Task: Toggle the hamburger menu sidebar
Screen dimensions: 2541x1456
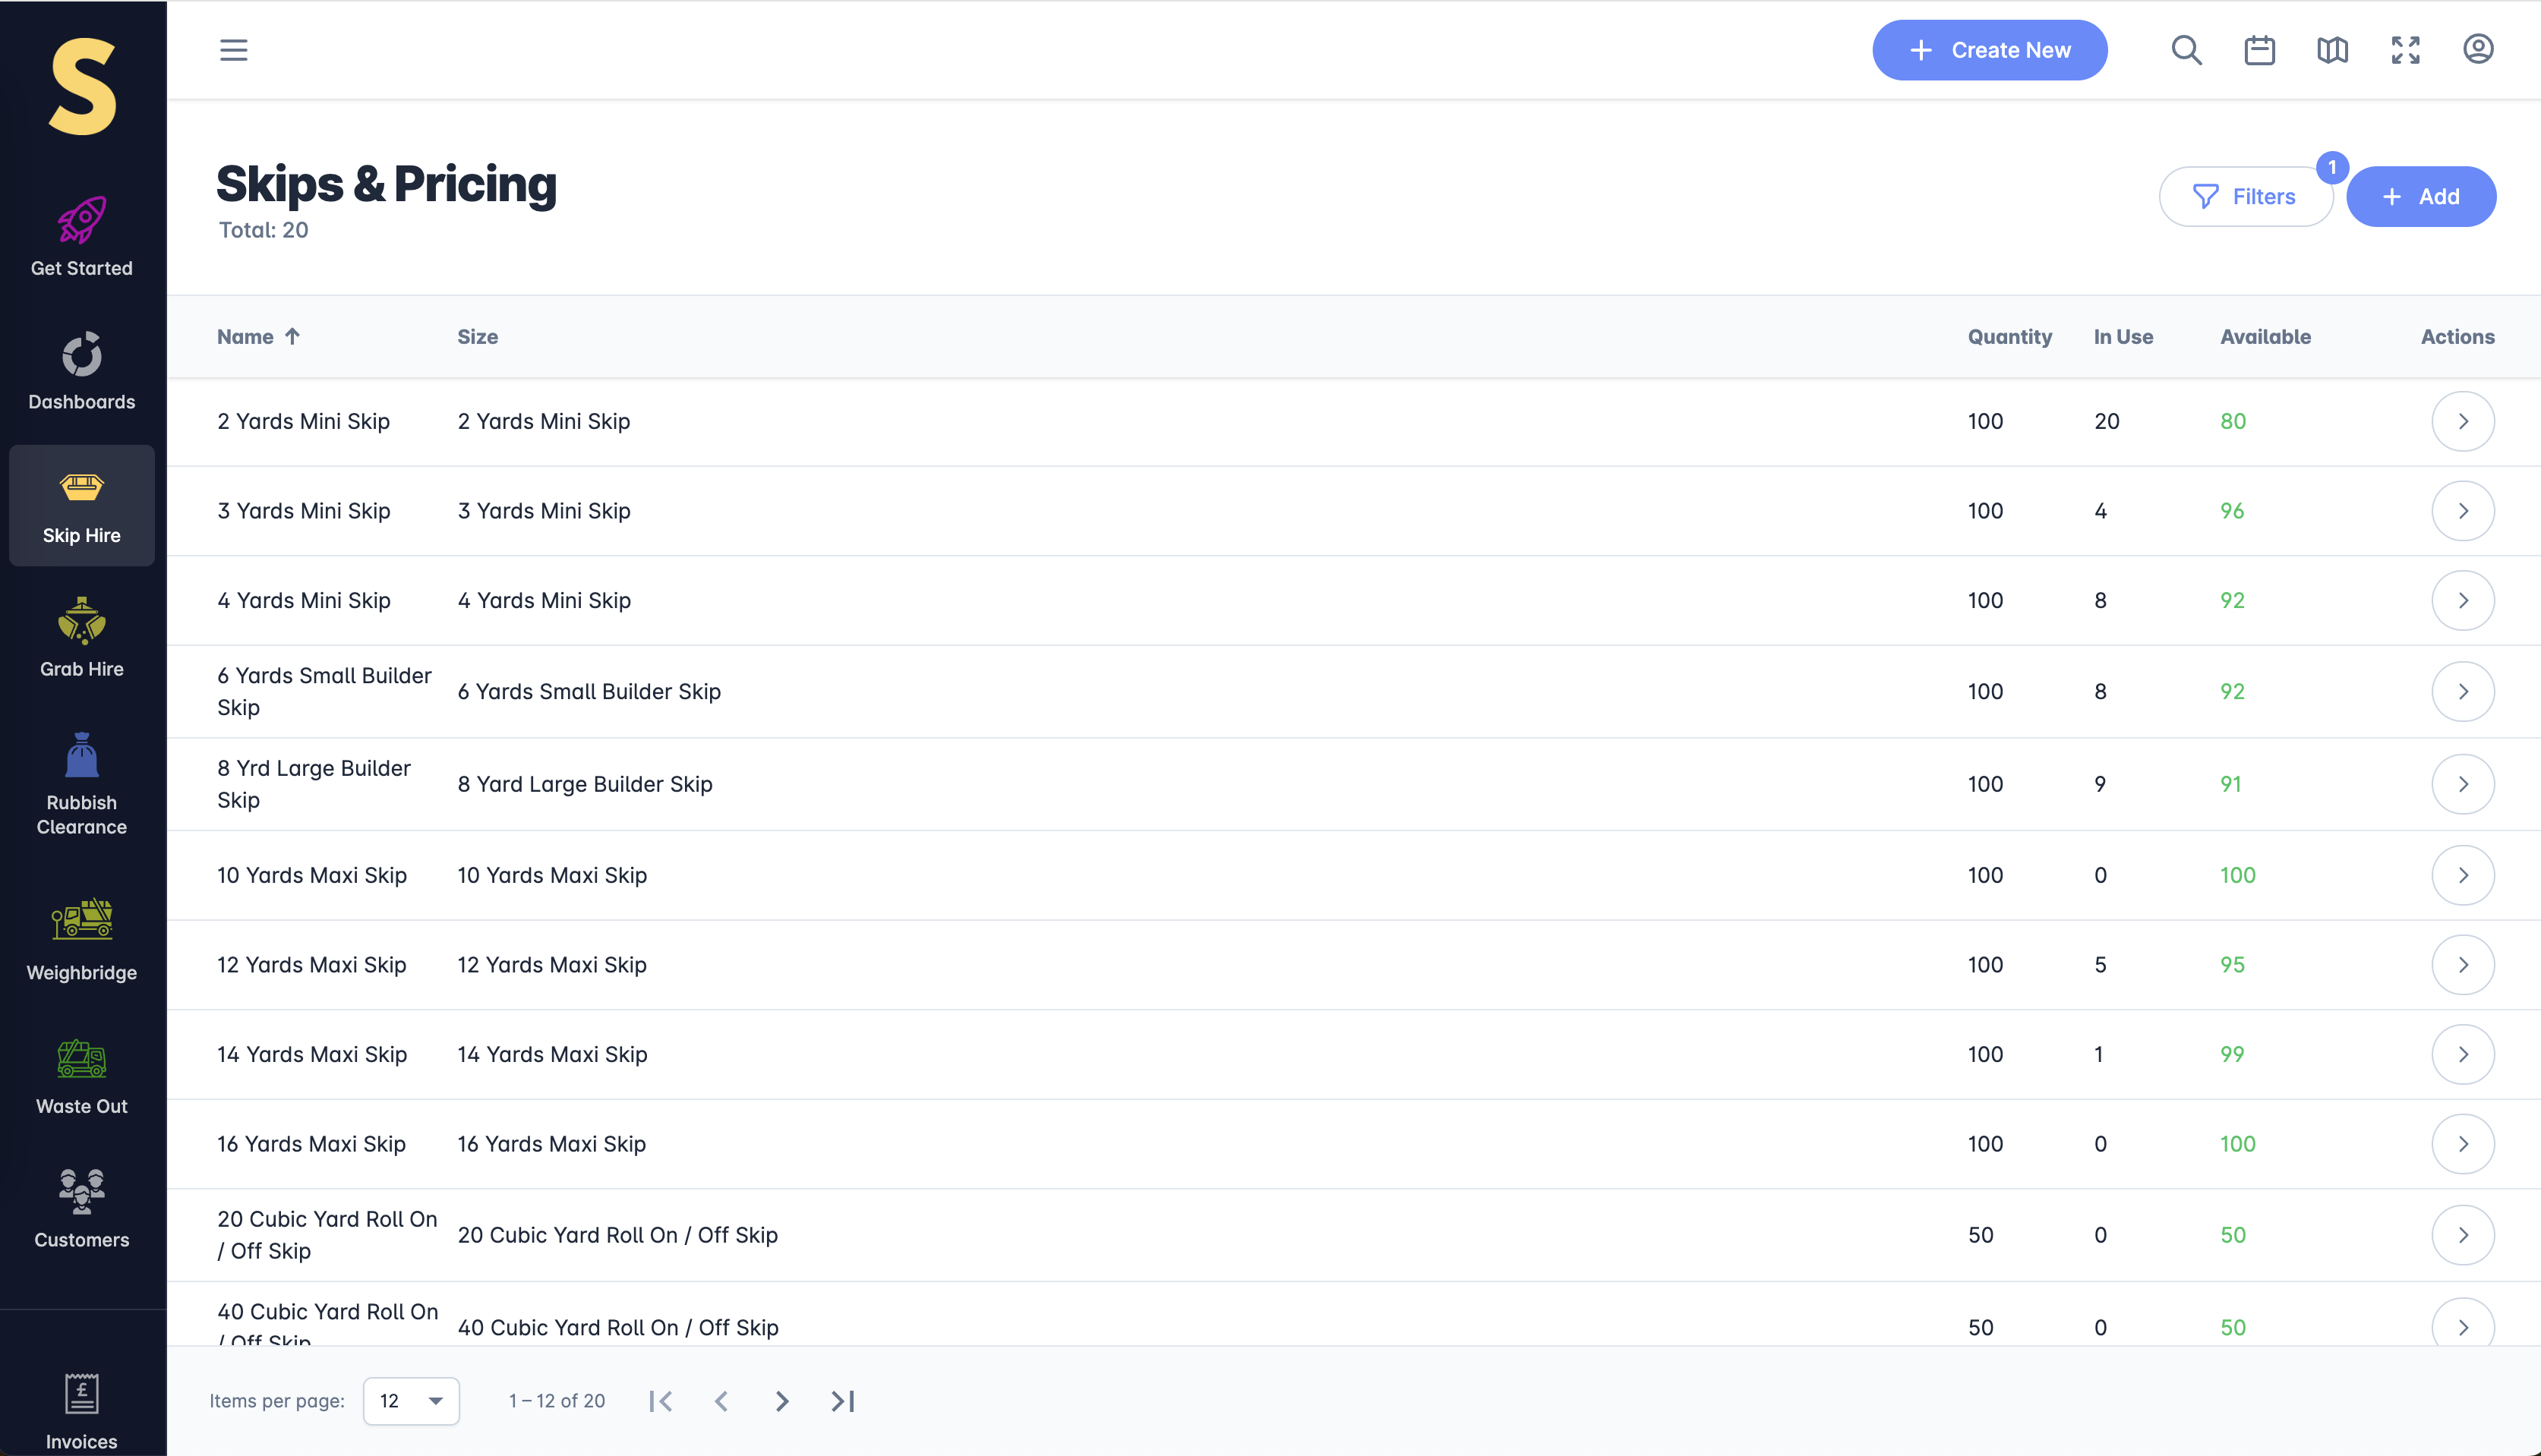Action: tap(233, 50)
